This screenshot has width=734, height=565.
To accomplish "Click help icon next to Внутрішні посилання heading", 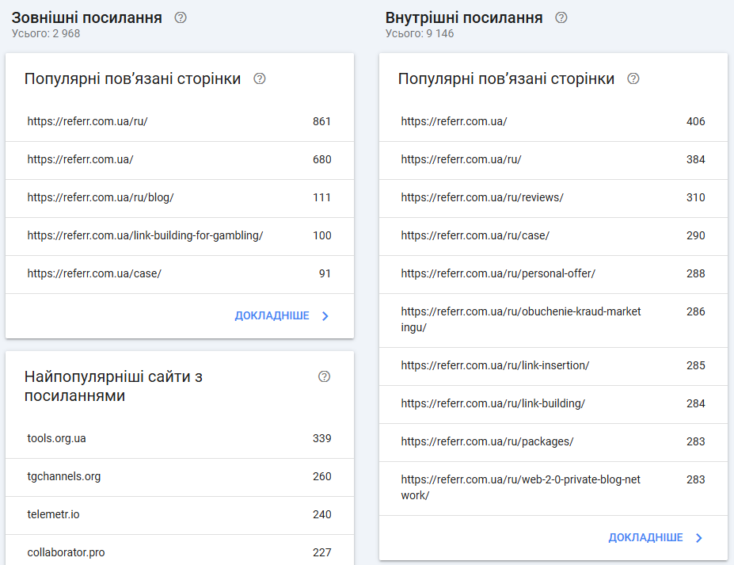I will pyautogui.click(x=561, y=17).
